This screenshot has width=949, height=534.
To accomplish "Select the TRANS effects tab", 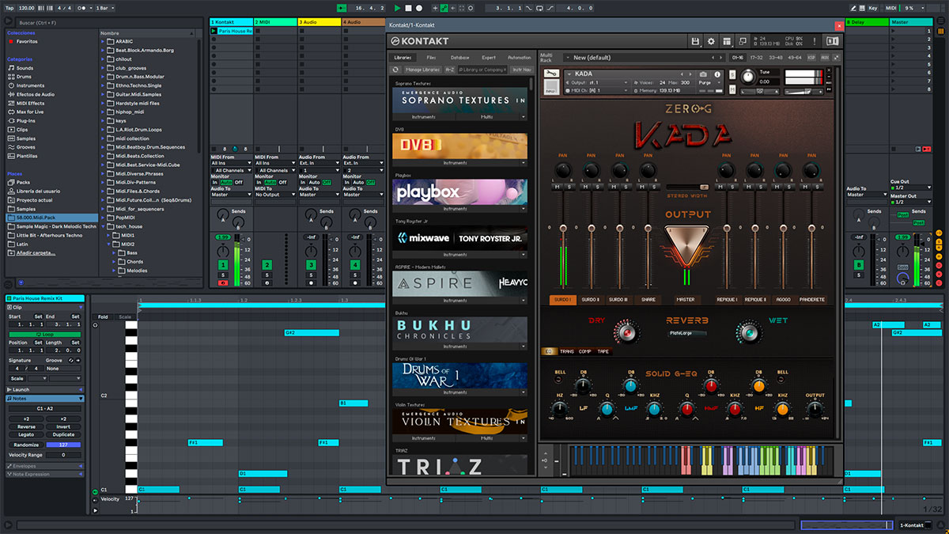I will [567, 351].
